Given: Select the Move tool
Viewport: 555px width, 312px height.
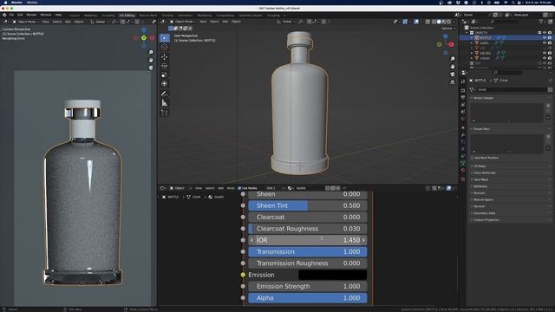Looking at the screenshot, I should pyautogui.click(x=164, y=56).
